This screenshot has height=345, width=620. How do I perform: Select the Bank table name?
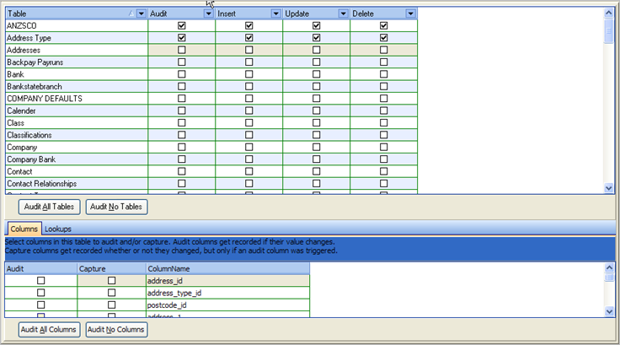[x=15, y=74]
